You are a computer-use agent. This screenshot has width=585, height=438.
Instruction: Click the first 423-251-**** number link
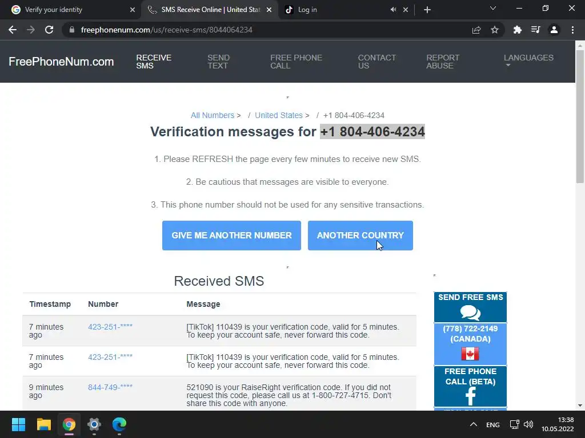tap(110, 327)
